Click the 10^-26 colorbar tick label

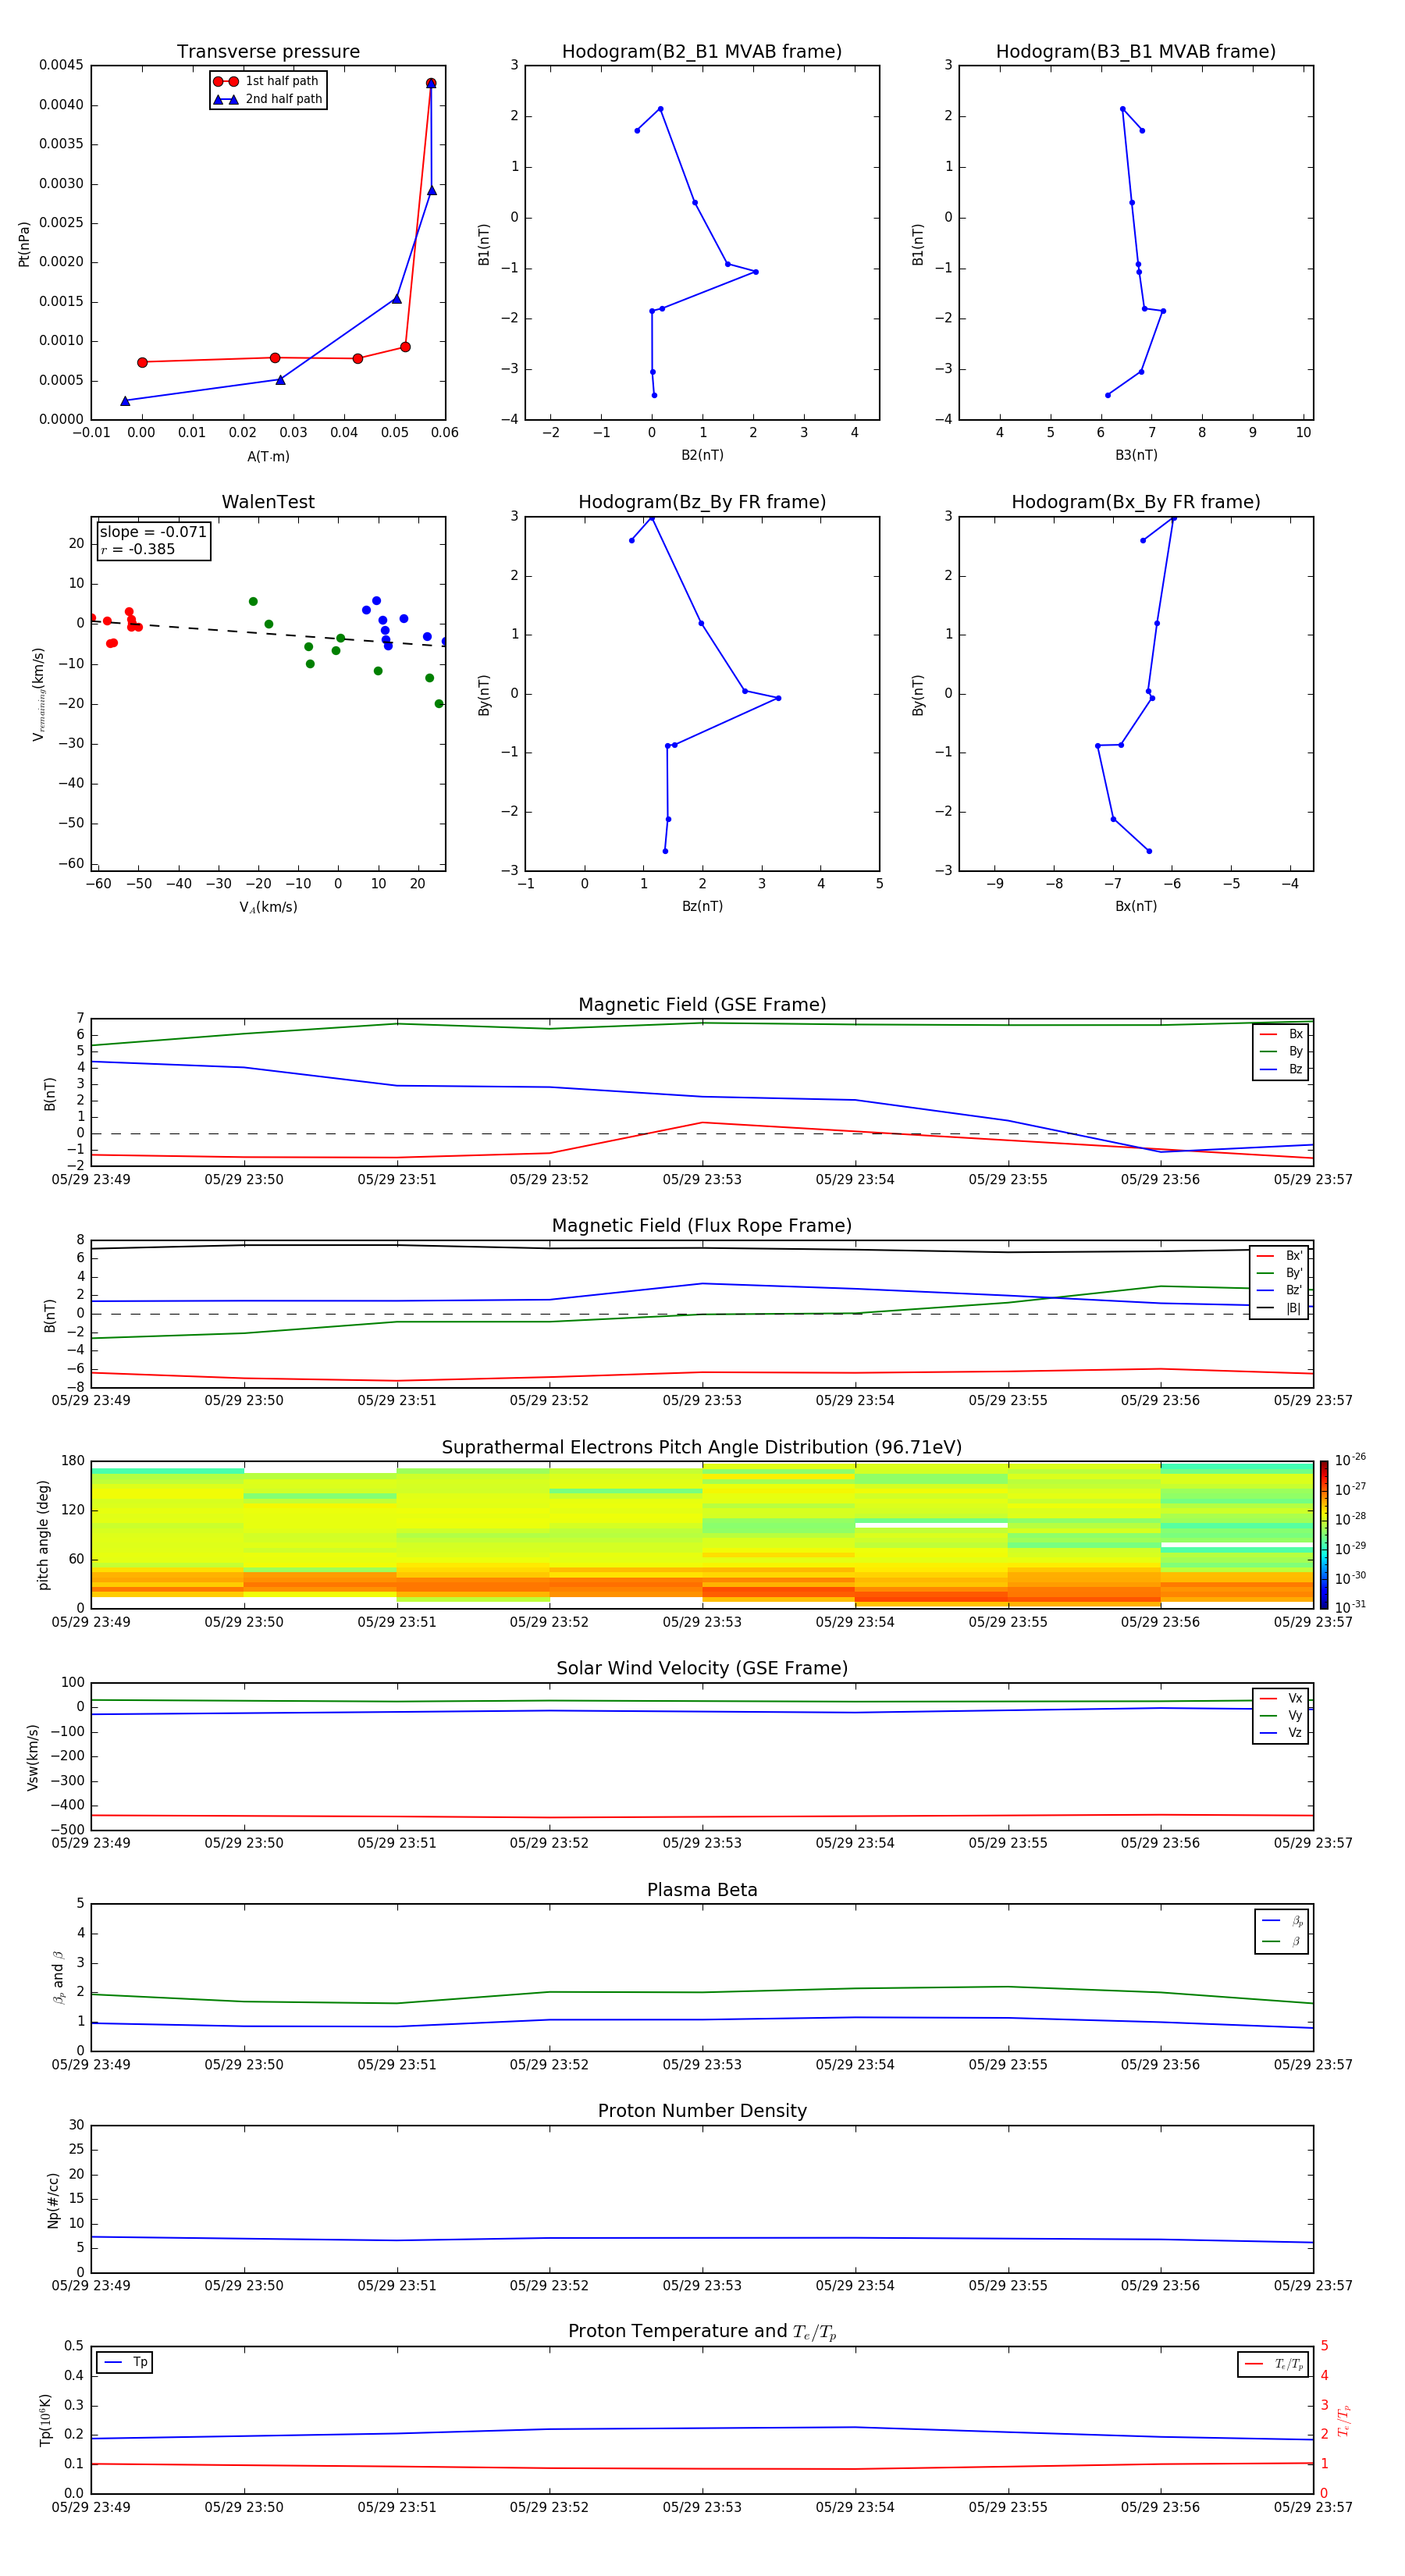[1350, 1459]
